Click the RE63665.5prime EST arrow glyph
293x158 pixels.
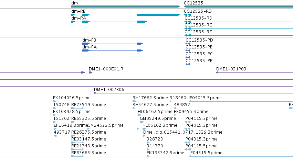(77, 156)
